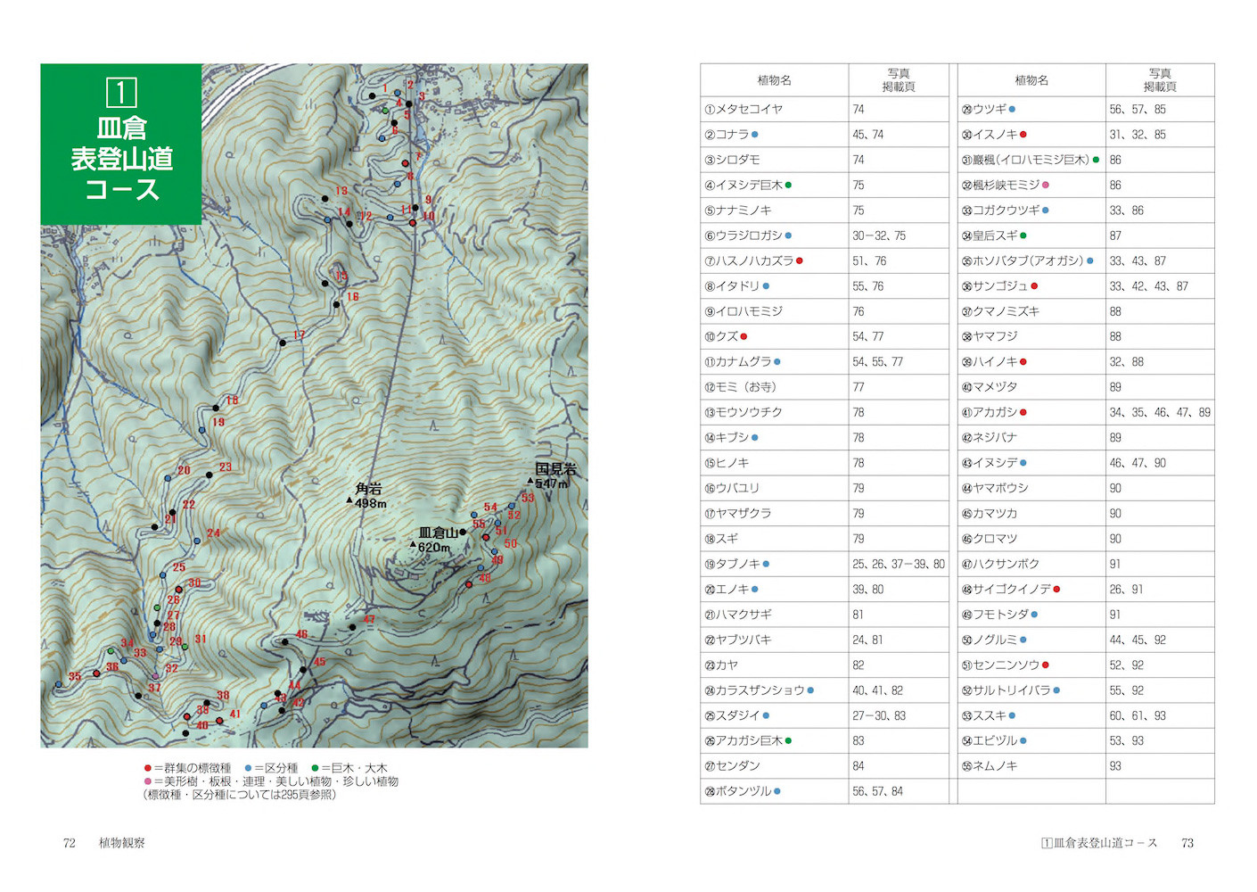Click the blue dot in the legend for 区分種
The image size is (1257, 892).
tap(248, 768)
